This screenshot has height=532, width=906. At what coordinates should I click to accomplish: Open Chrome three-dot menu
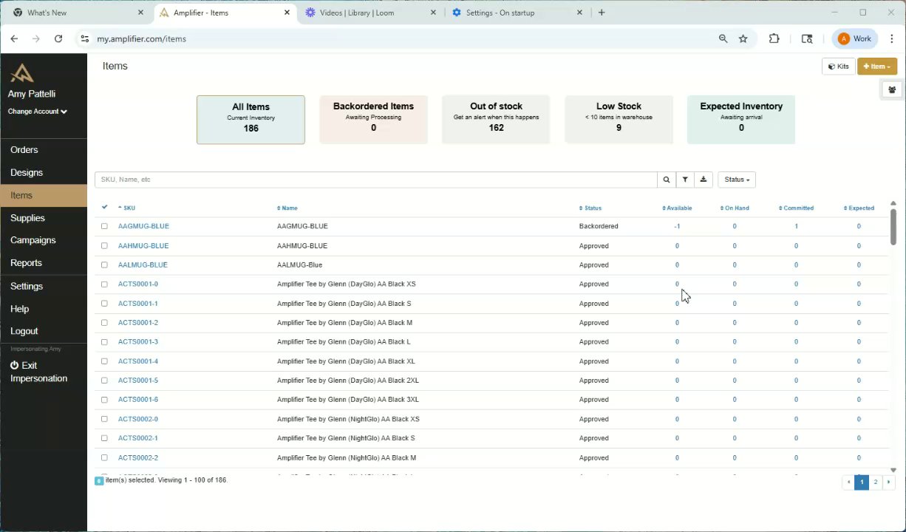tap(892, 38)
